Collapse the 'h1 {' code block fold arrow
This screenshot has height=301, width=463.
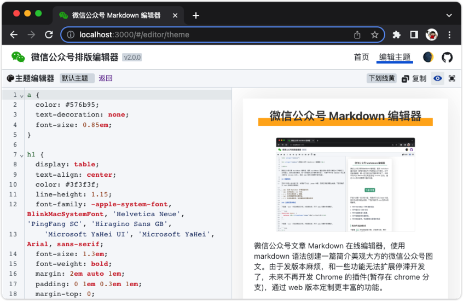21,155
